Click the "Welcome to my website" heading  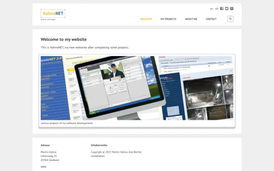click(x=63, y=39)
